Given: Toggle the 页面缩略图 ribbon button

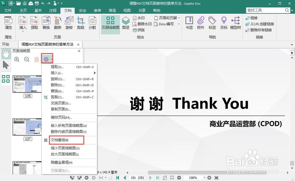Looking at the screenshot, I should point(110,25).
